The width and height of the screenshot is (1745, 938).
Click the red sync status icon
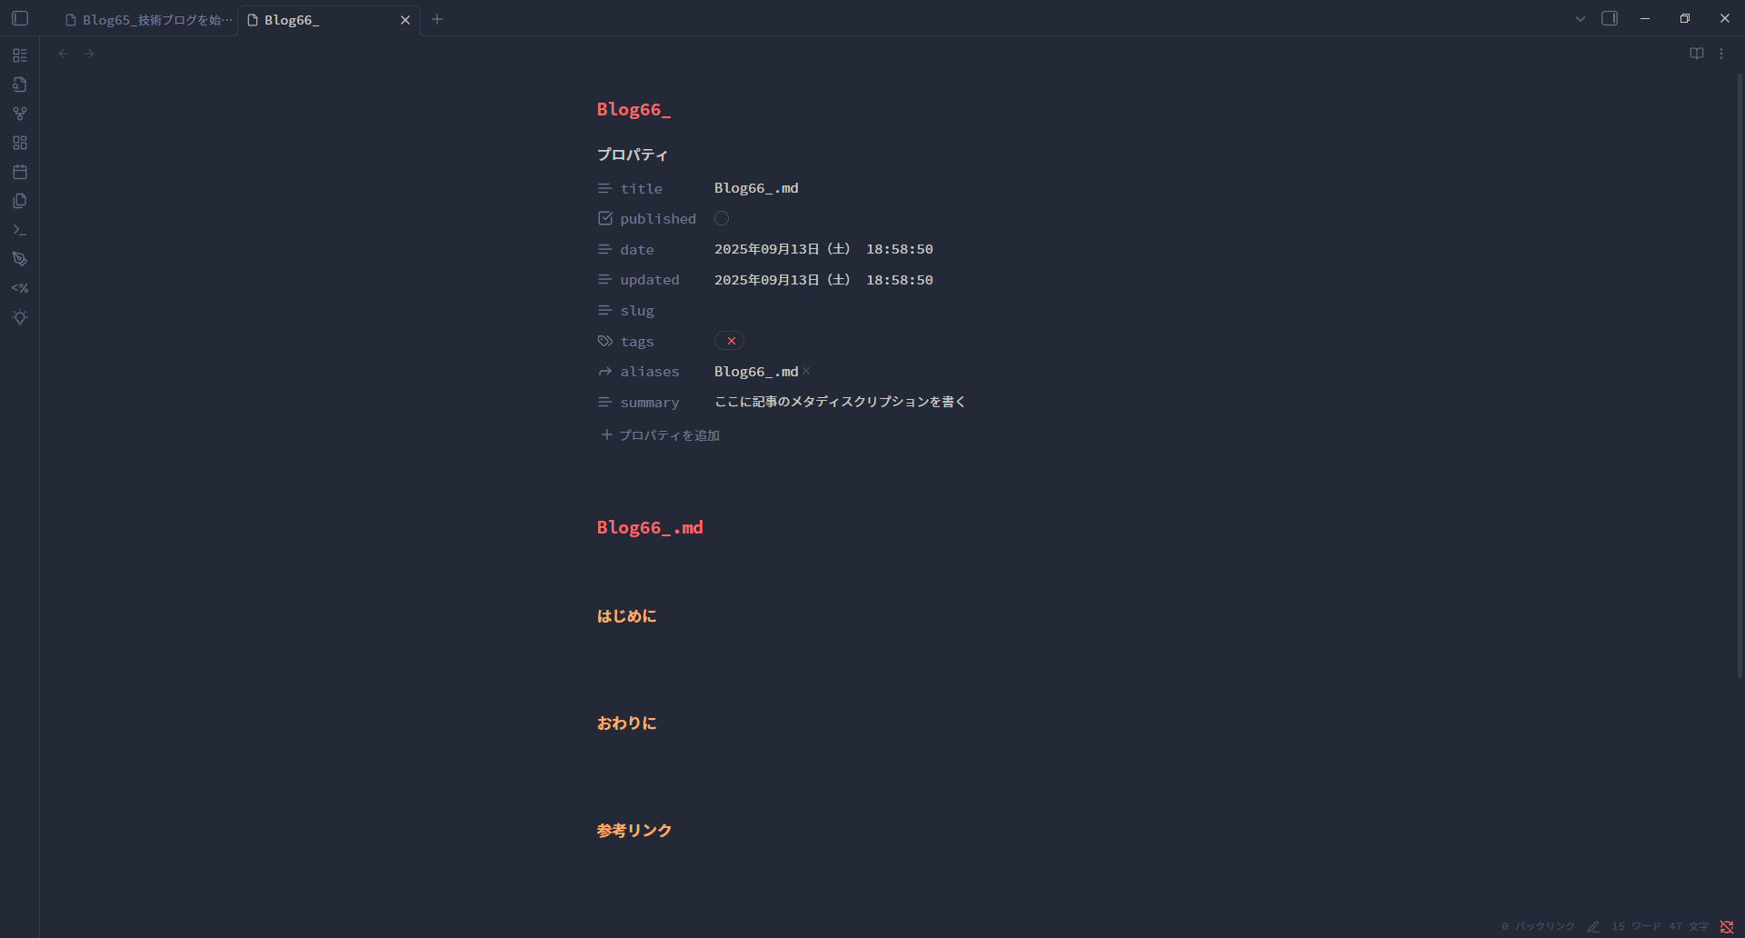[x=1727, y=926]
